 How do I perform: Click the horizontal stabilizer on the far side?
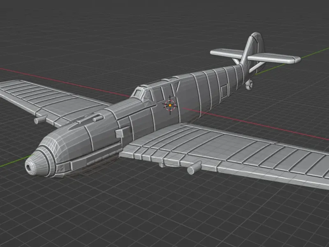(227, 53)
